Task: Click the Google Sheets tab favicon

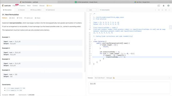Action: pyautogui.click(x=76, y=2)
